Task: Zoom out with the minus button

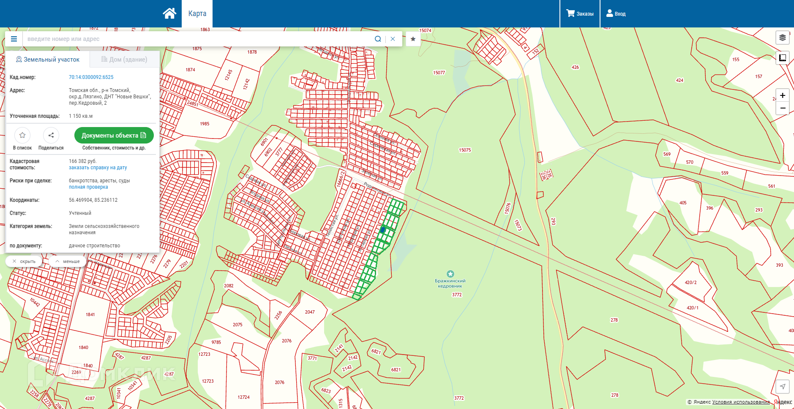Action: [783, 108]
